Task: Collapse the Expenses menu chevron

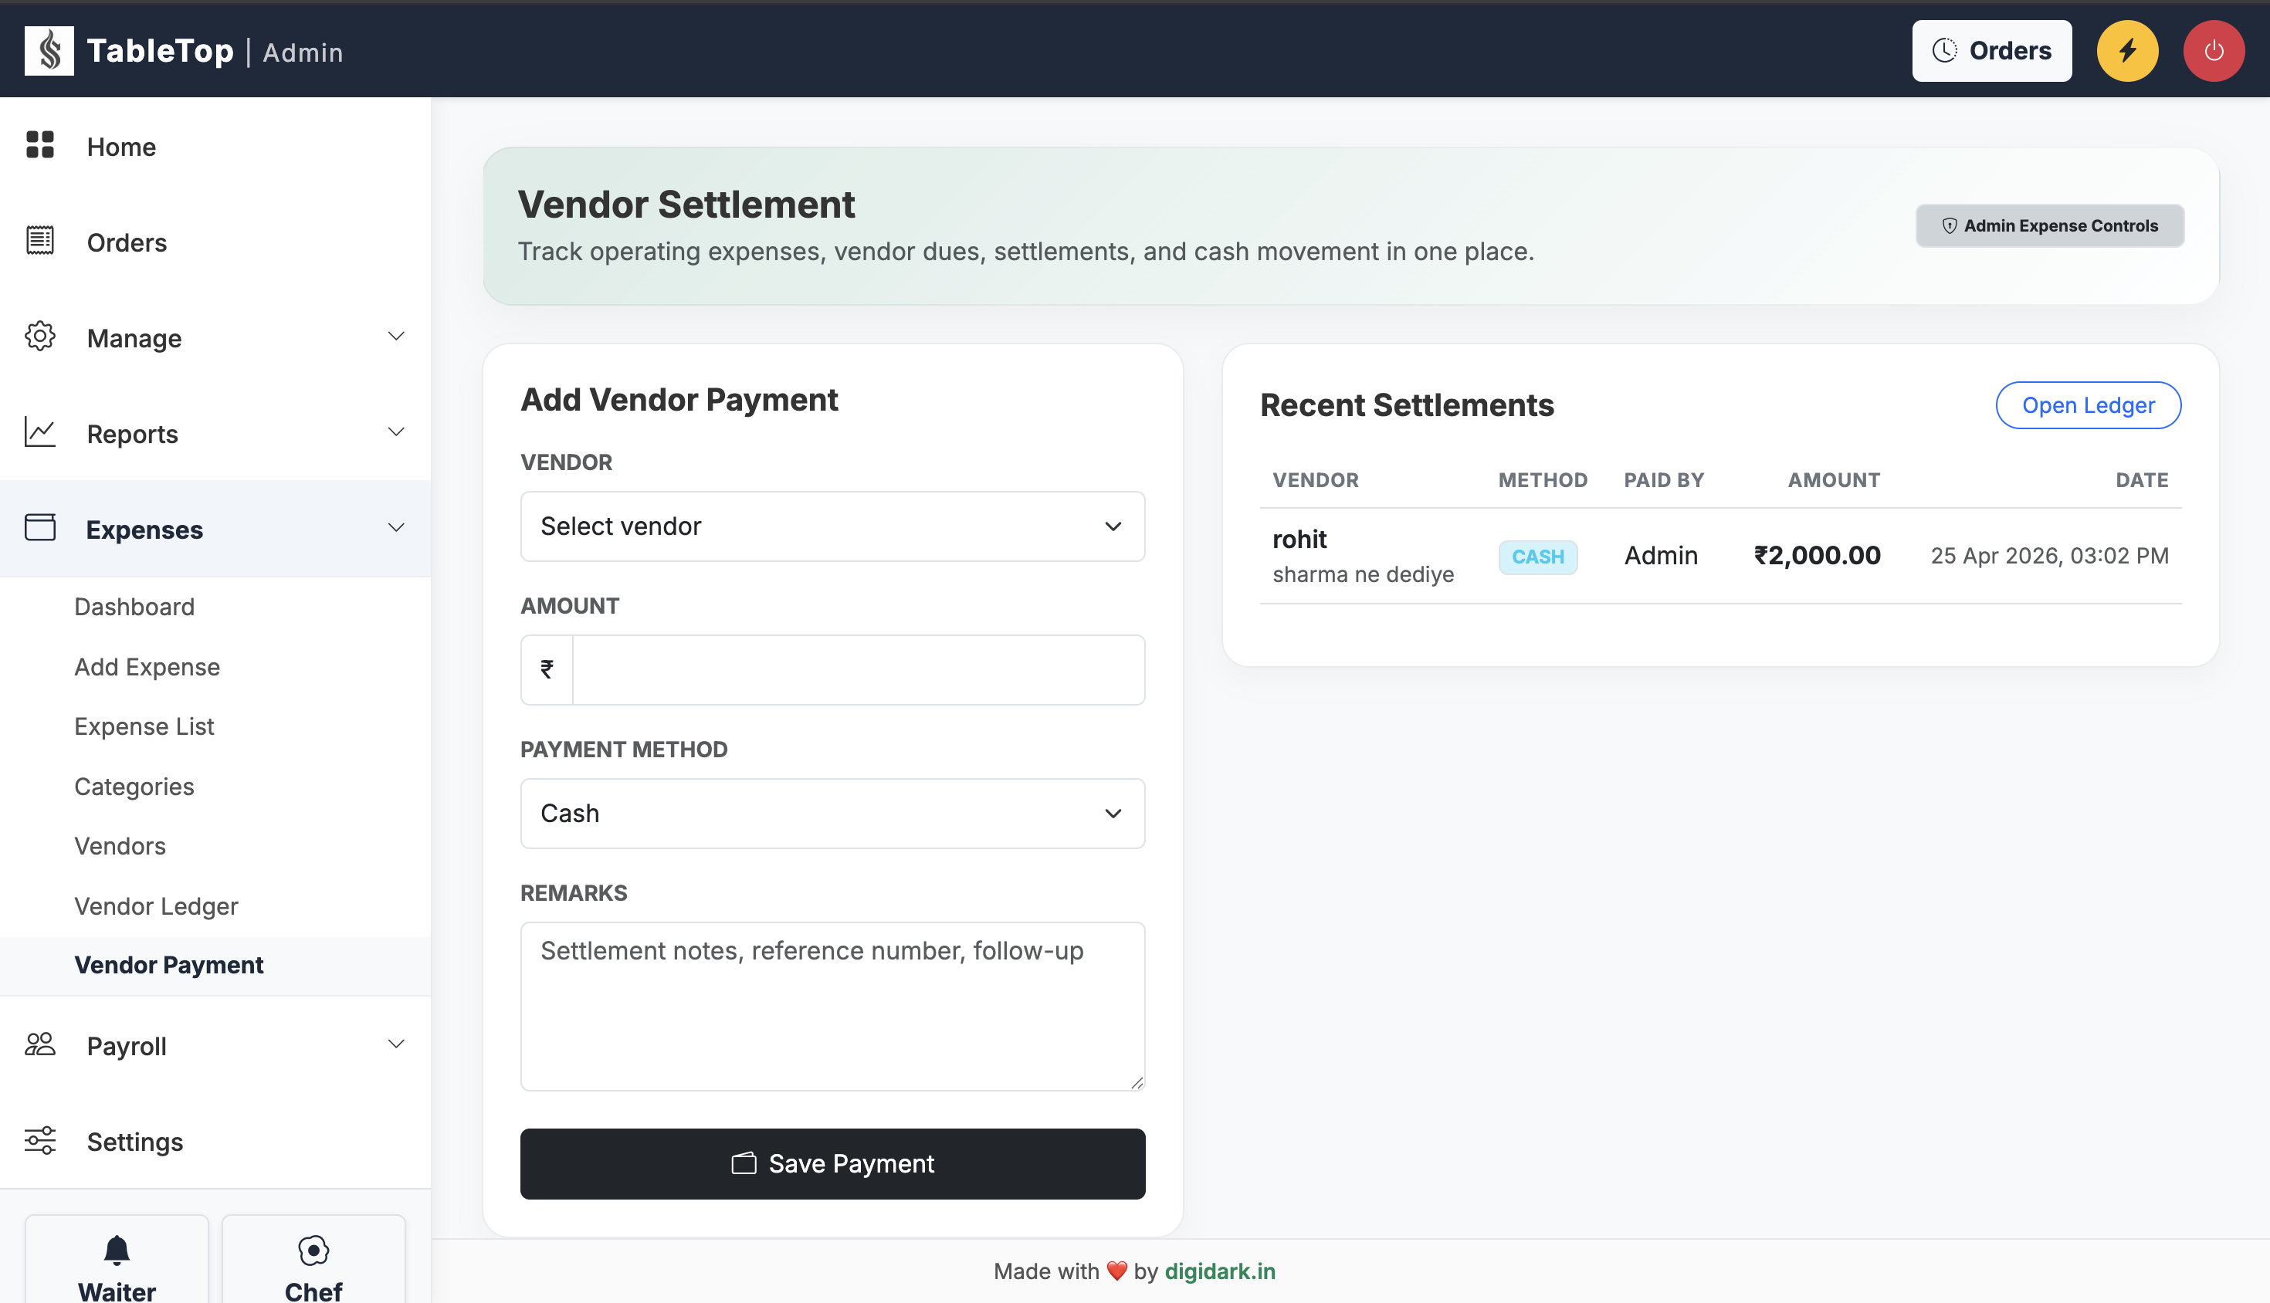Action: tap(397, 528)
